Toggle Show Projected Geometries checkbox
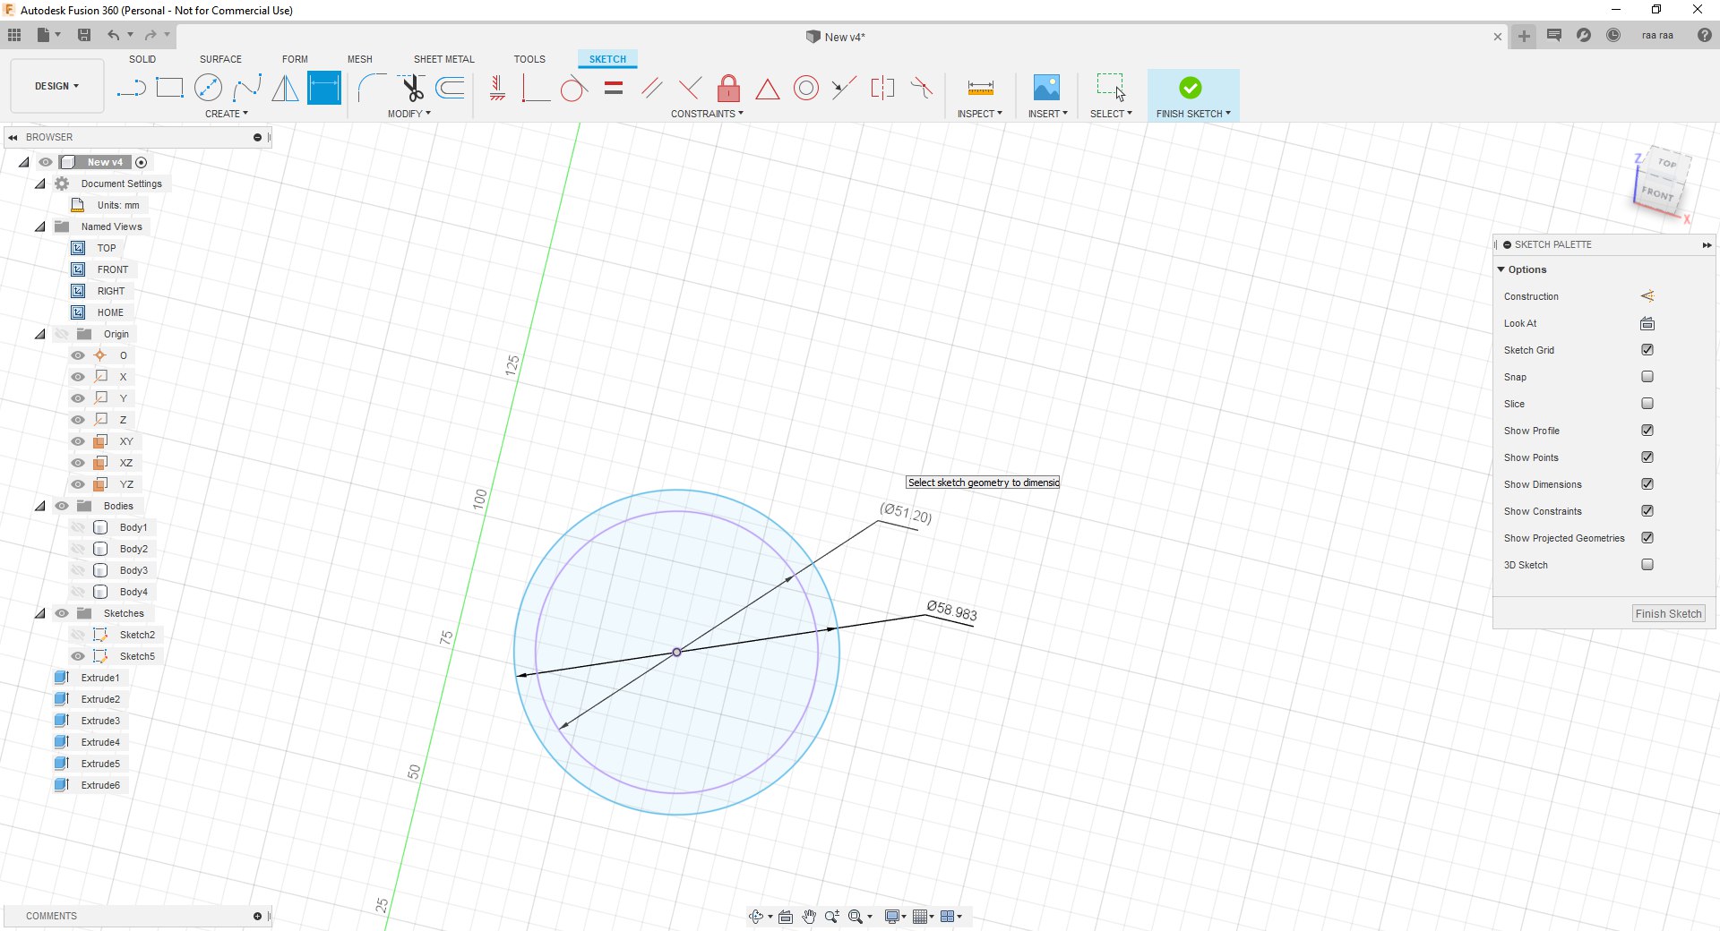1720x931 pixels. coord(1647,538)
